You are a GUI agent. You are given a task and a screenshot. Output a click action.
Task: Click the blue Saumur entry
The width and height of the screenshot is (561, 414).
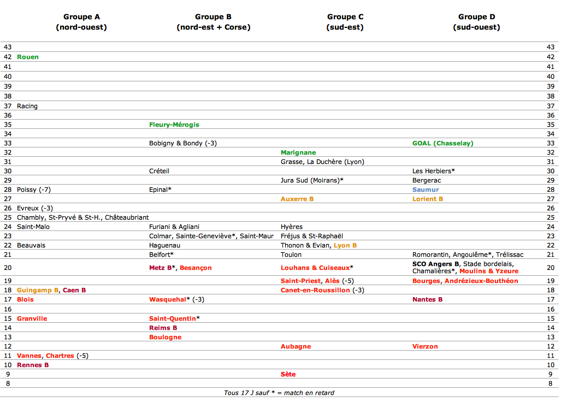tap(426, 190)
